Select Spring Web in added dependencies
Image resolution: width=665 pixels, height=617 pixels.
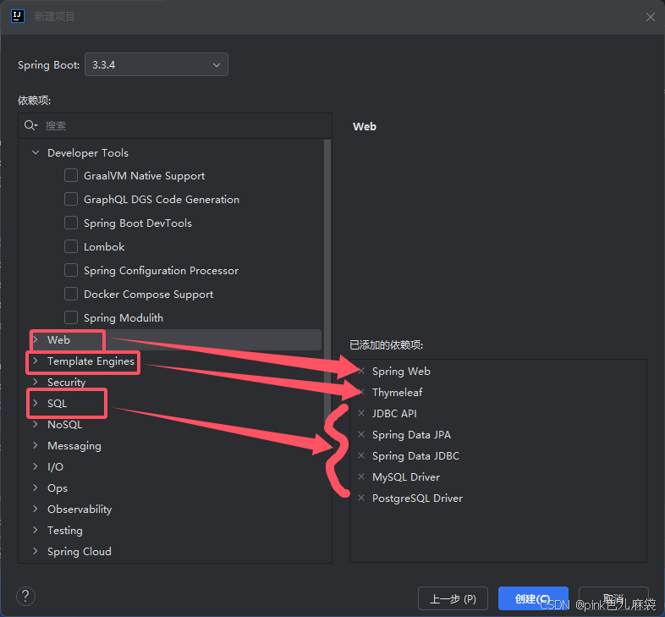pos(401,372)
